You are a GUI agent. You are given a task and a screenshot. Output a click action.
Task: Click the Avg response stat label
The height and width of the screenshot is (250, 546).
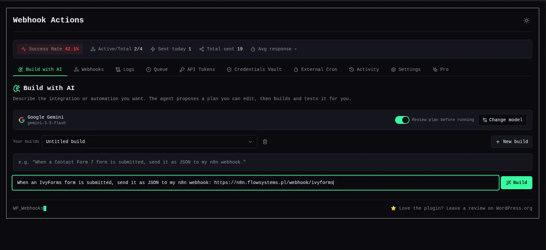[x=275, y=49]
